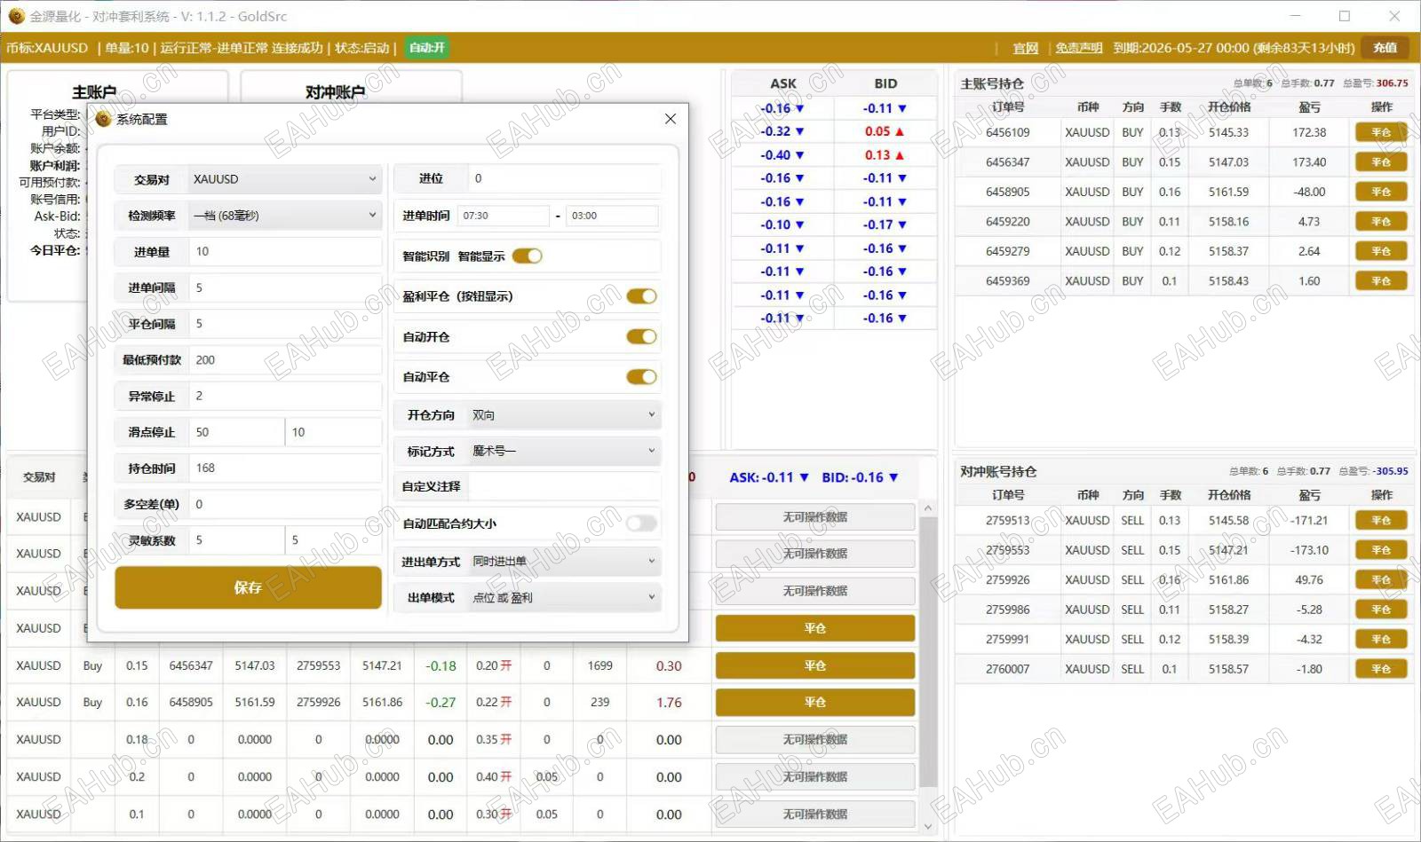
Task: Click the 平仓间隔 input field
Action: click(x=285, y=324)
